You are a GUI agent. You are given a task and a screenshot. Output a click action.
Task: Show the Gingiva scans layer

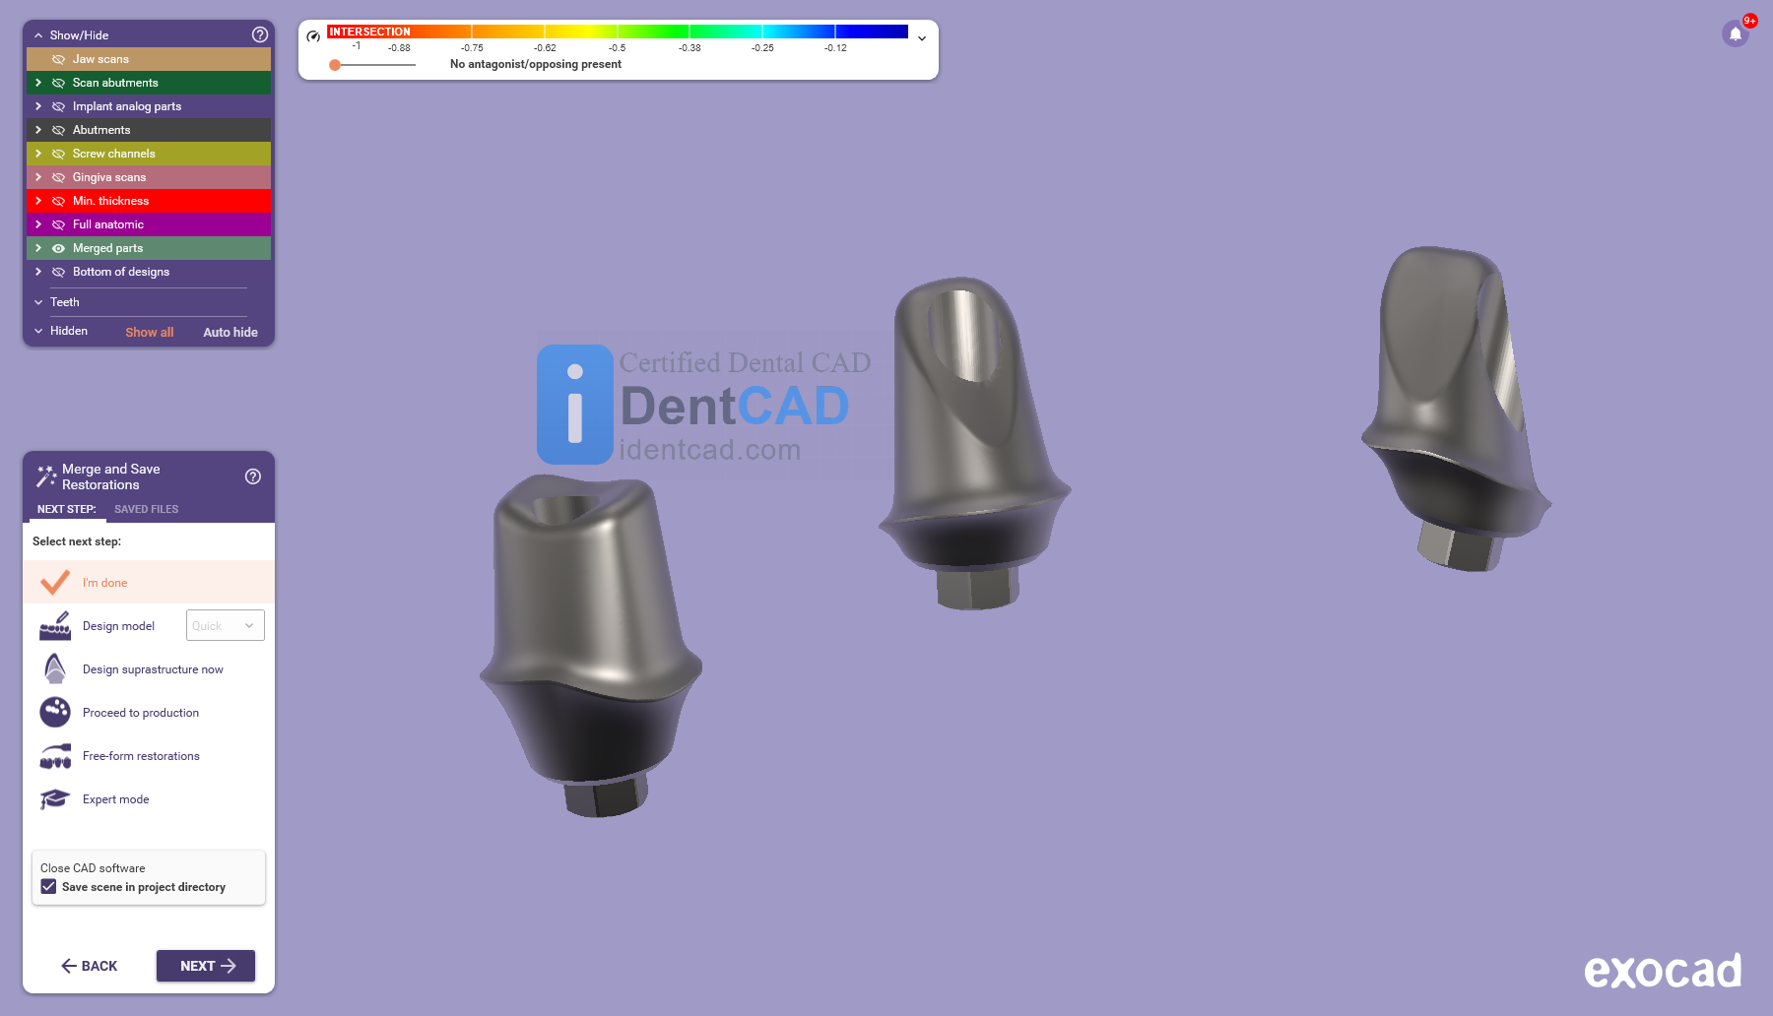[x=59, y=177]
